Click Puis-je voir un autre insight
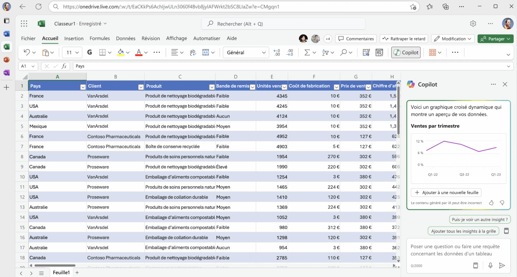 [480, 219]
